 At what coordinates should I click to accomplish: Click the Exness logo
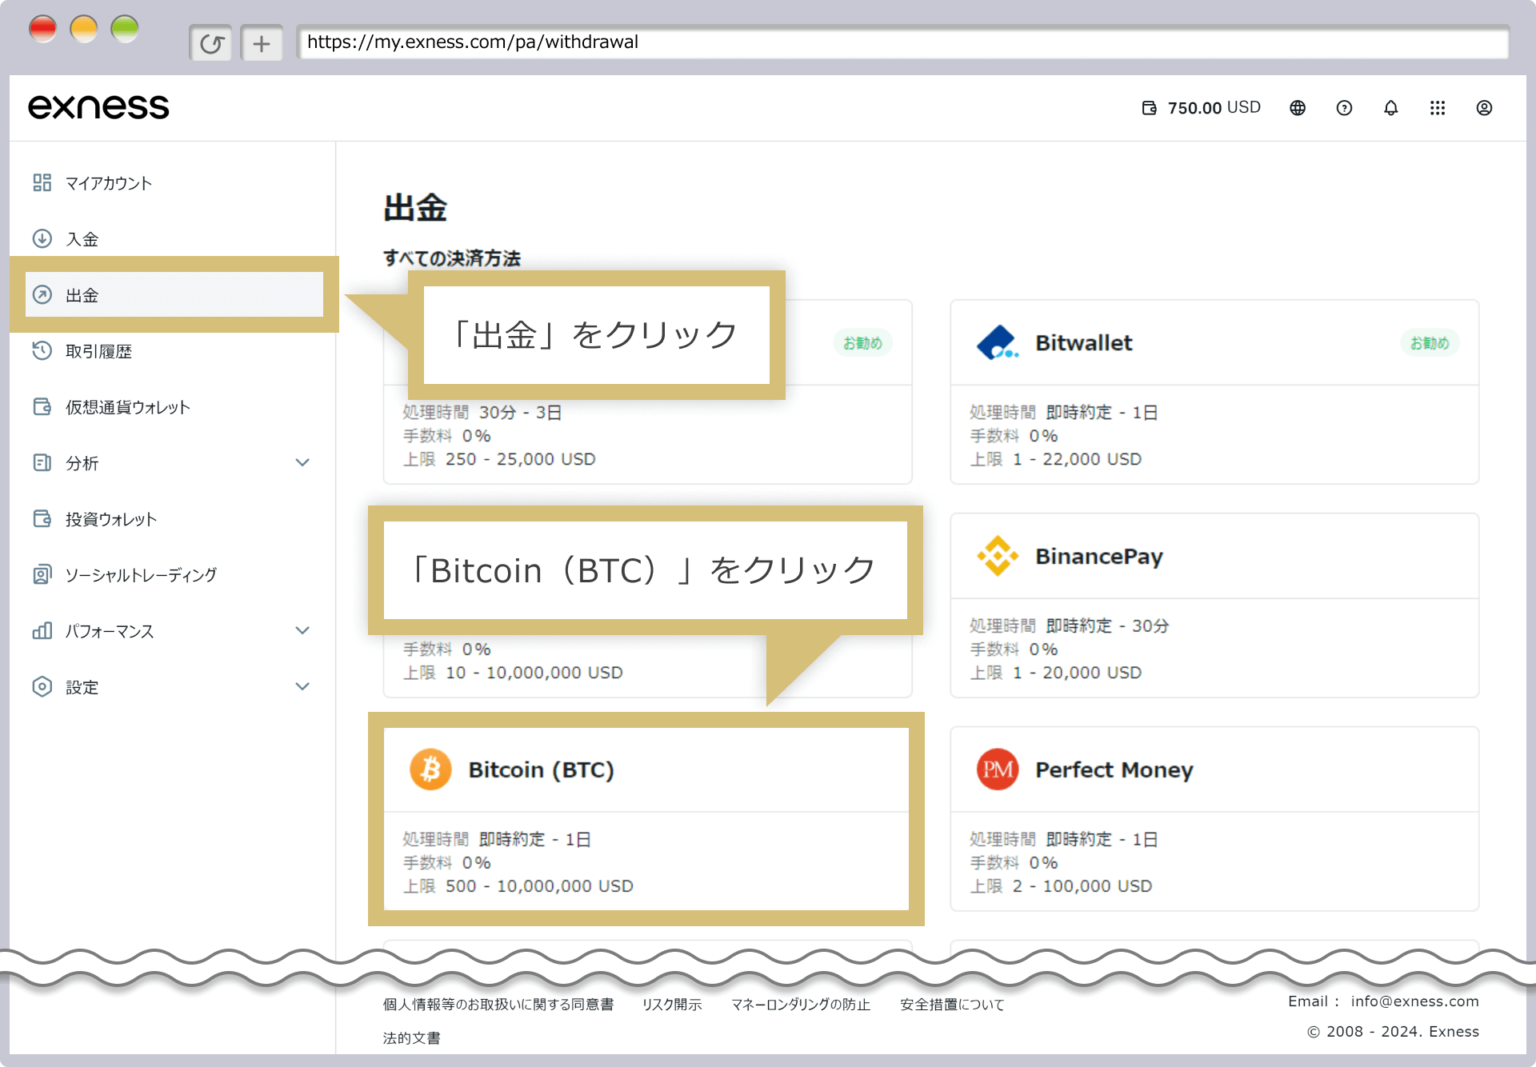[x=98, y=107]
